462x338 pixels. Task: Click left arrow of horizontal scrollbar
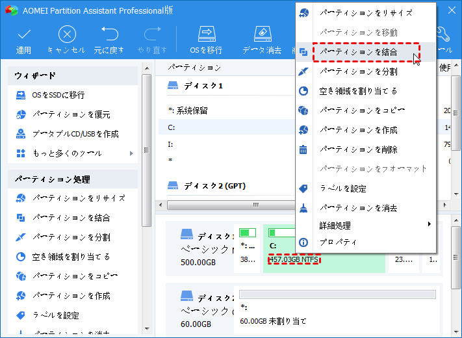[x=160, y=205]
